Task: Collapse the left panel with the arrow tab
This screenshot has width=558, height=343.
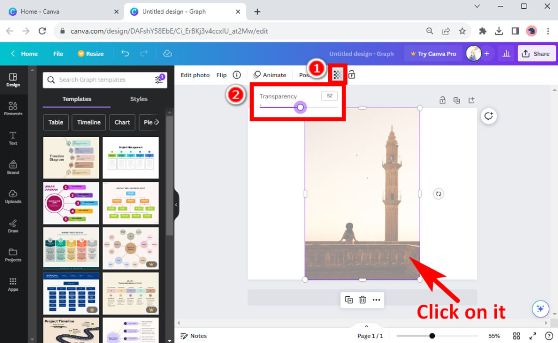Action: 176,205
